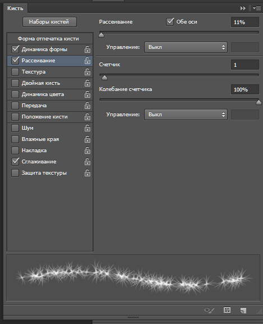Select the Кисть panel tab
The height and width of the screenshot is (324, 263).
click(x=15, y=8)
